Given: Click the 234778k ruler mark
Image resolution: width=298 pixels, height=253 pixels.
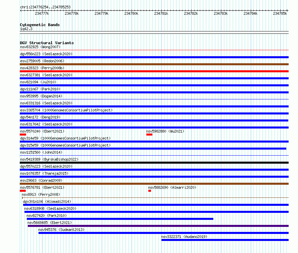Looking at the screenshot, I should [x=72, y=13].
